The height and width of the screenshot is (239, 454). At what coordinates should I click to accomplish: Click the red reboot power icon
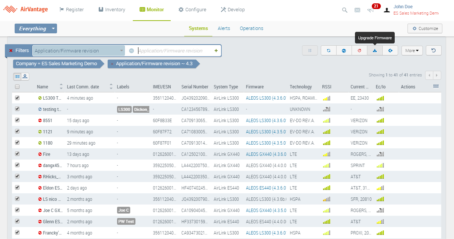point(359,51)
